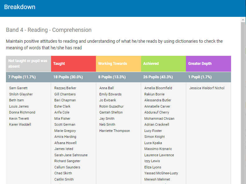Screen dimensions: 246x184
Task: Select pupil Anna Ball
Action: pyautogui.click(x=106, y=88)
